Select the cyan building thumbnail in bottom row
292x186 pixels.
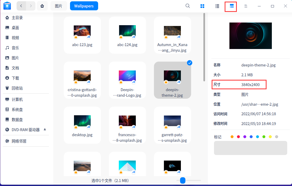(x=127, y=166)
